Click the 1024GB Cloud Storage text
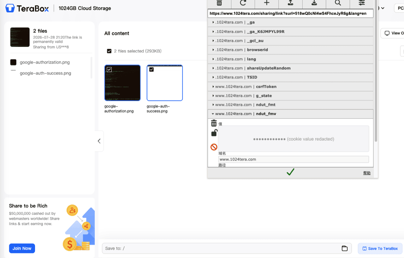This screenshot has height=258, width=404. tap(85, 8)
